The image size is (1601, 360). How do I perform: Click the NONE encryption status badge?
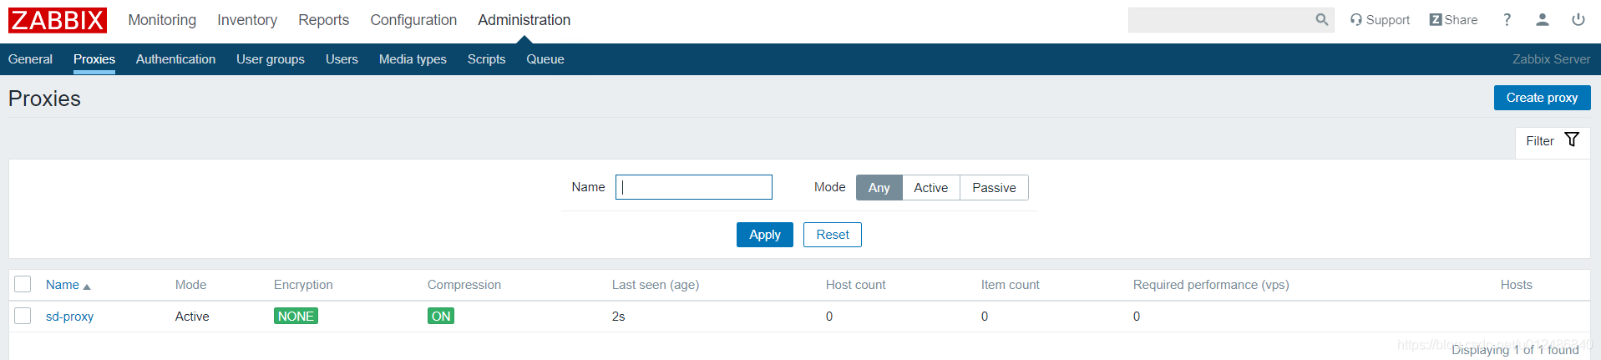coord(296,316)
